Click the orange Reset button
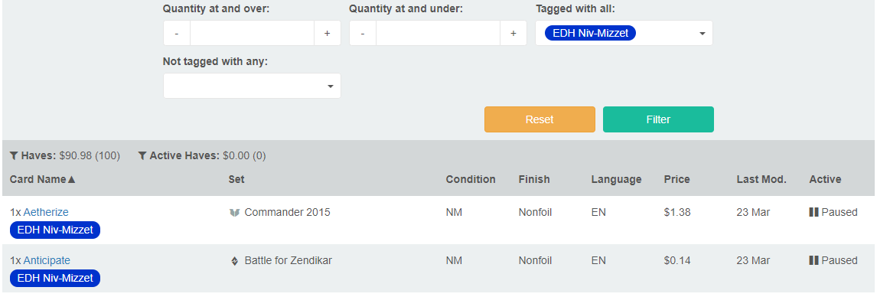Image resolution: width=877 pixels, height=297 pixels. click(540, 119)
